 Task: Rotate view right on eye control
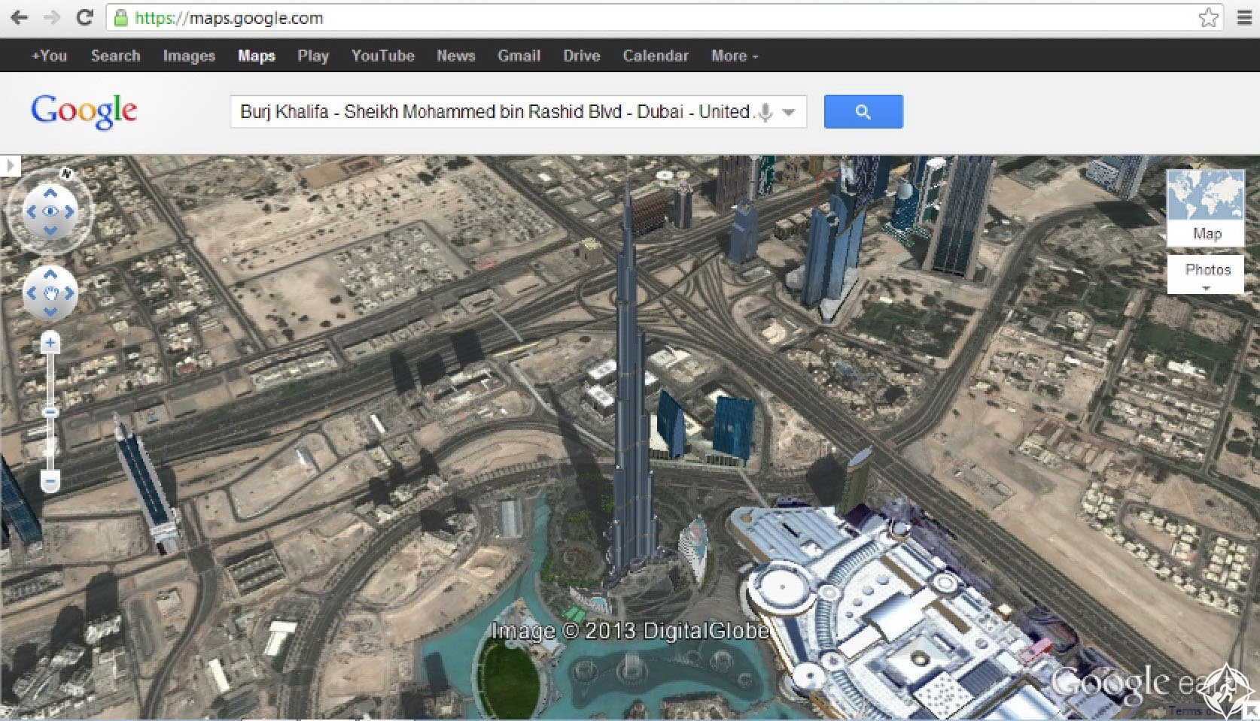click(70, 212)
